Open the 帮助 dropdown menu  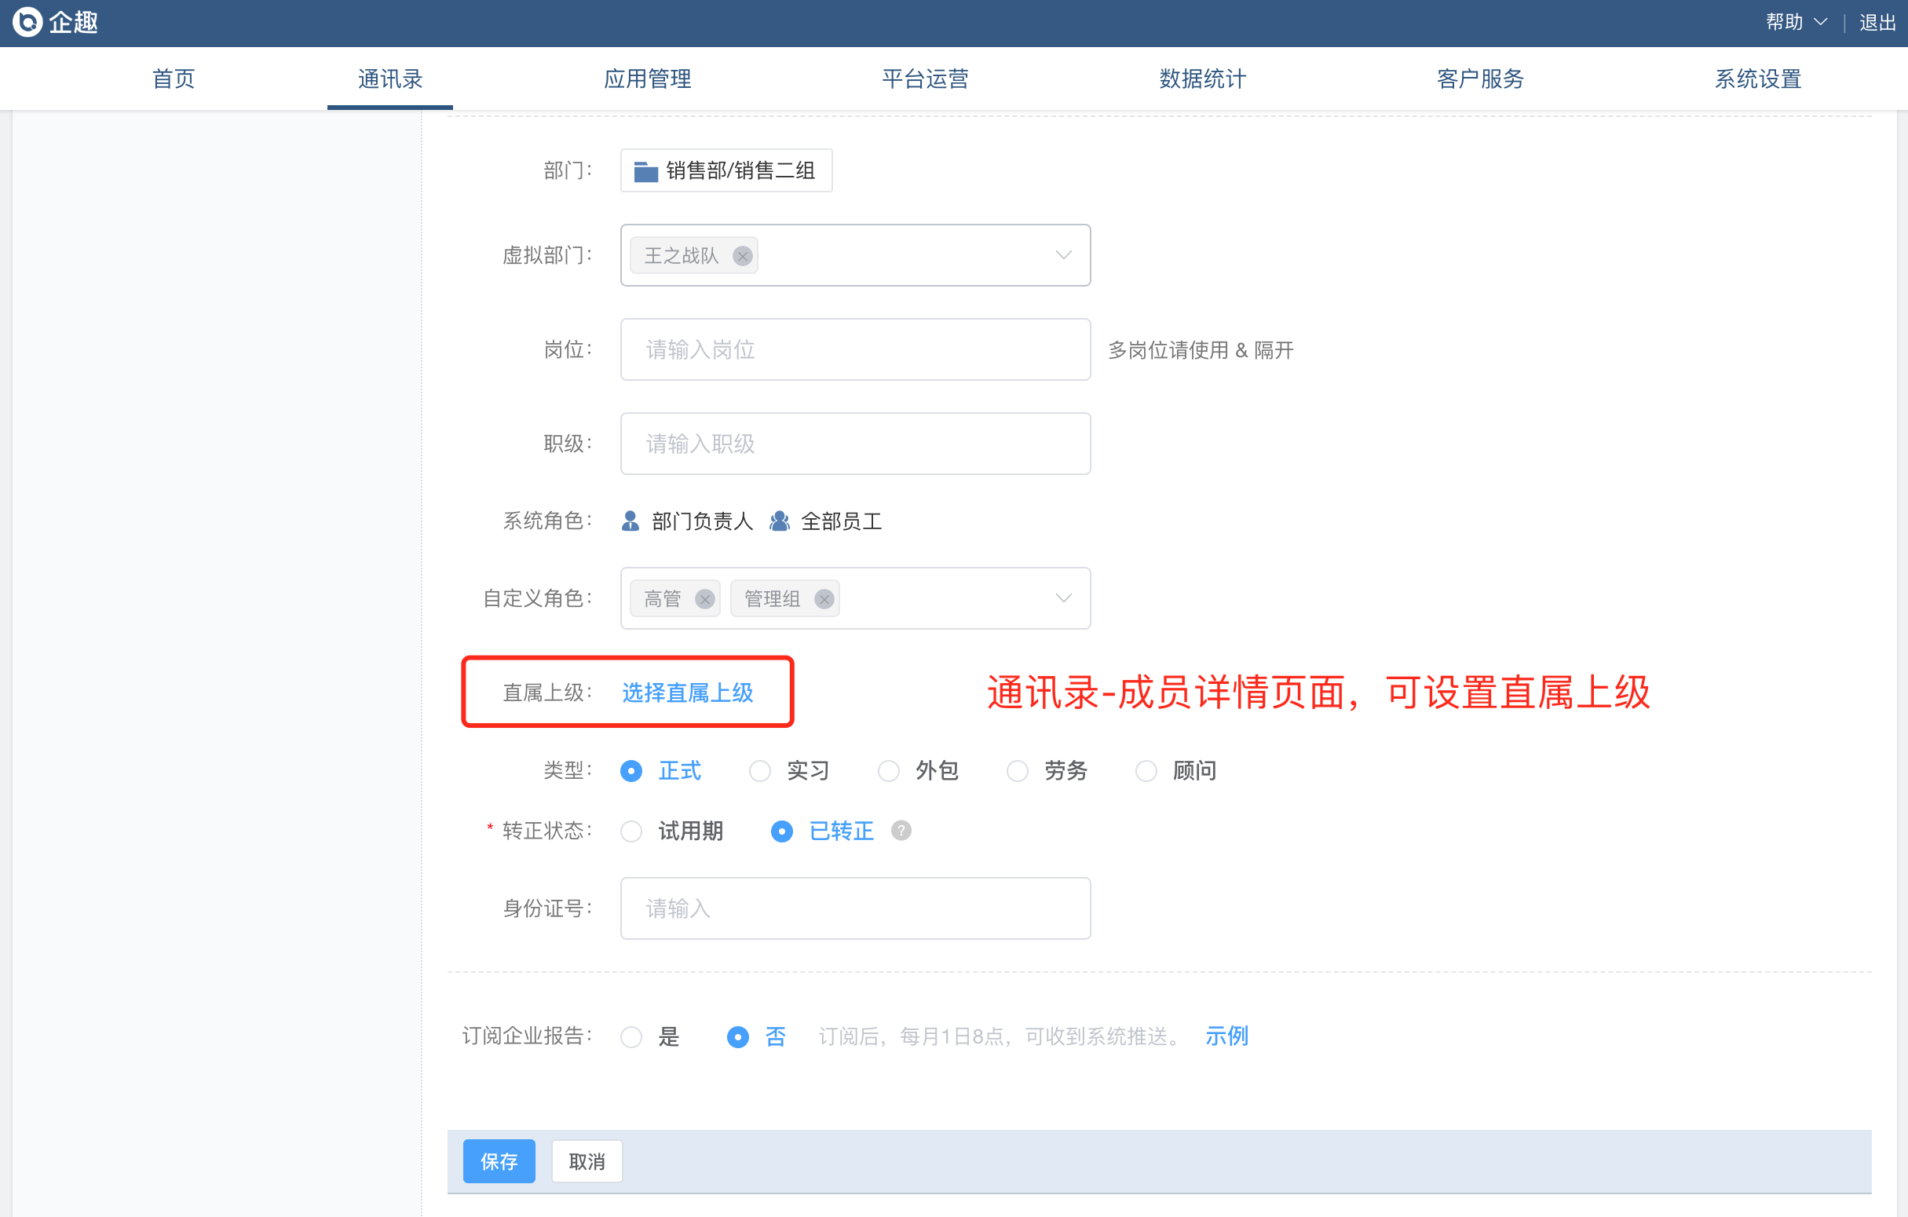pos(1796,22)
